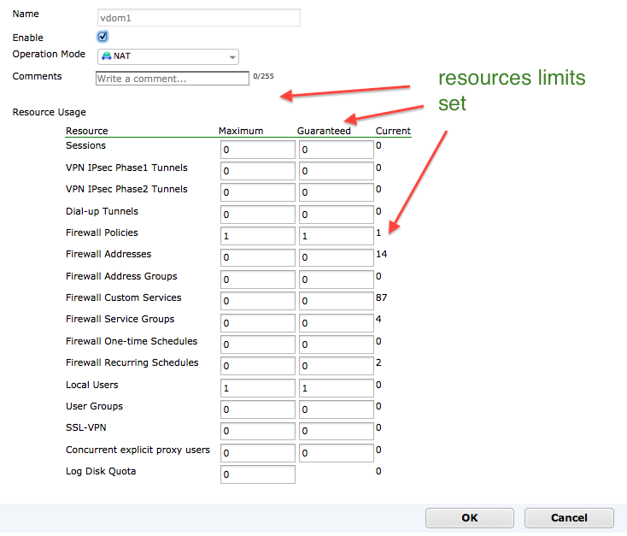Edit VPN IPsec Phase1 Tunnels Maximum
This screenshot has width=627, height=536.
tap(258, 171)
